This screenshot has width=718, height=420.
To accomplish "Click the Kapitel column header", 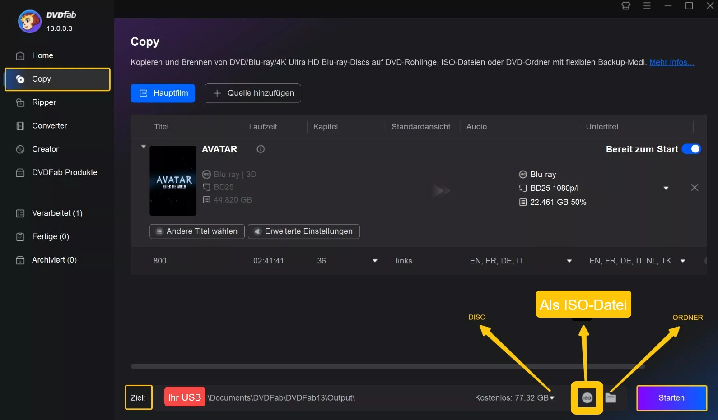I will (326, 127).
